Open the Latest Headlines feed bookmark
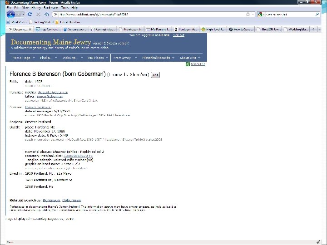327x245 pixels. (x=68, y=22)
